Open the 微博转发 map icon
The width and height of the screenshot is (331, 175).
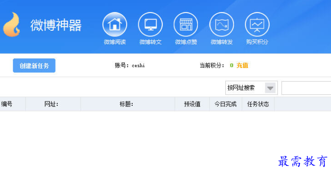click(221, 24)
